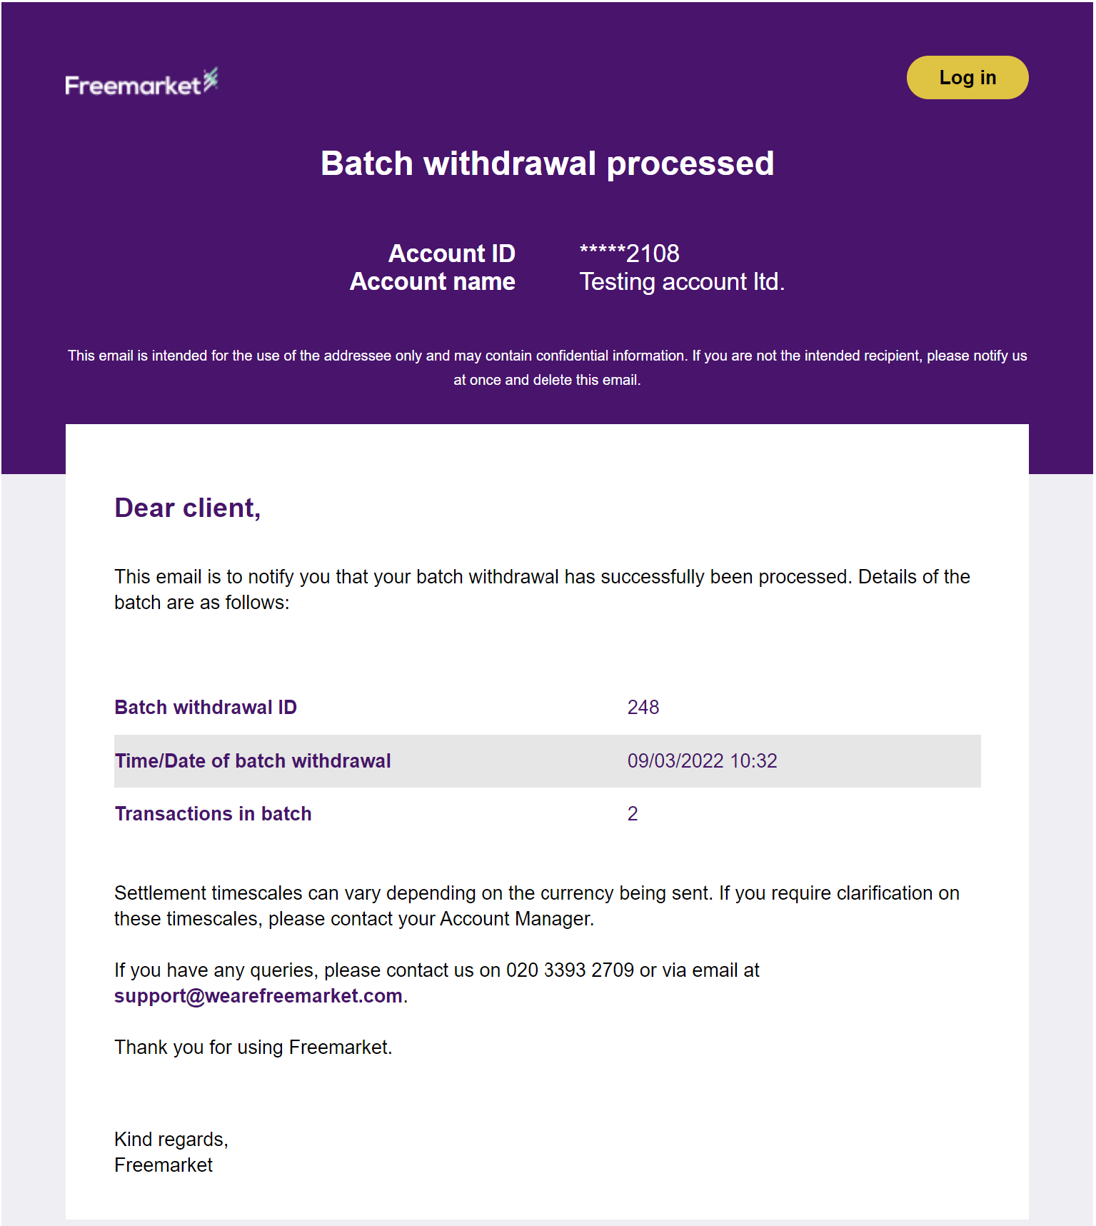
Task: Select the batch withdrawal ID value 248
Action: coord(643,707)
